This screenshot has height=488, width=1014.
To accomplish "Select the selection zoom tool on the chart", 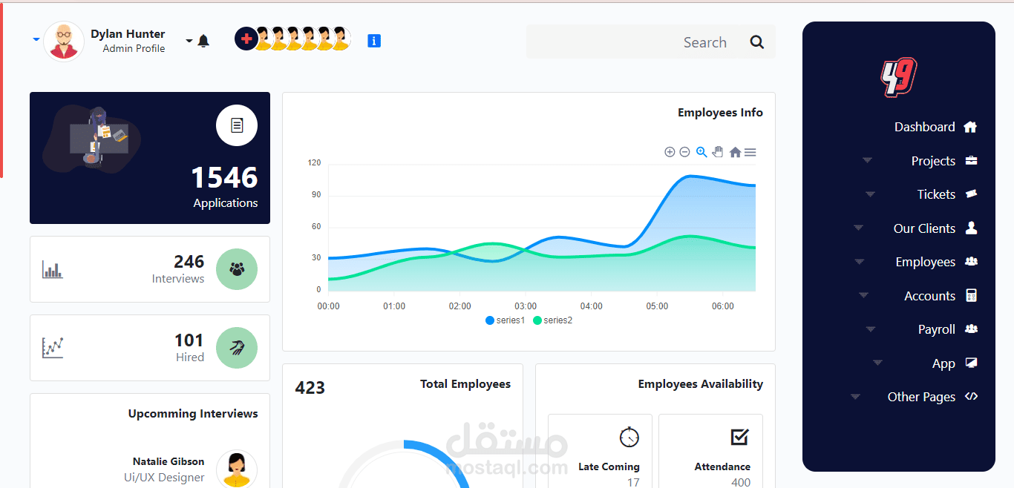I will [x=701, y=152].
